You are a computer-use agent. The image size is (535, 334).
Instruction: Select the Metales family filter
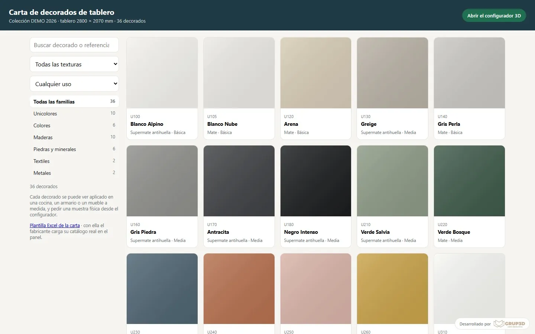74,173
